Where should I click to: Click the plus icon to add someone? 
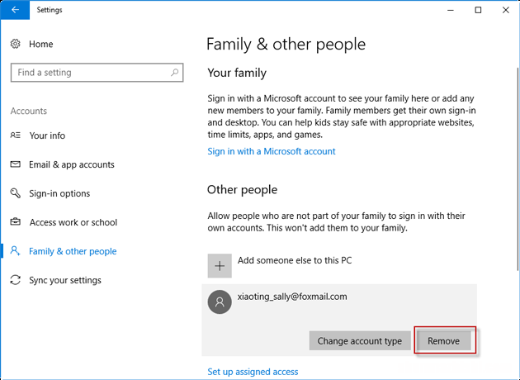pos(219,265)
